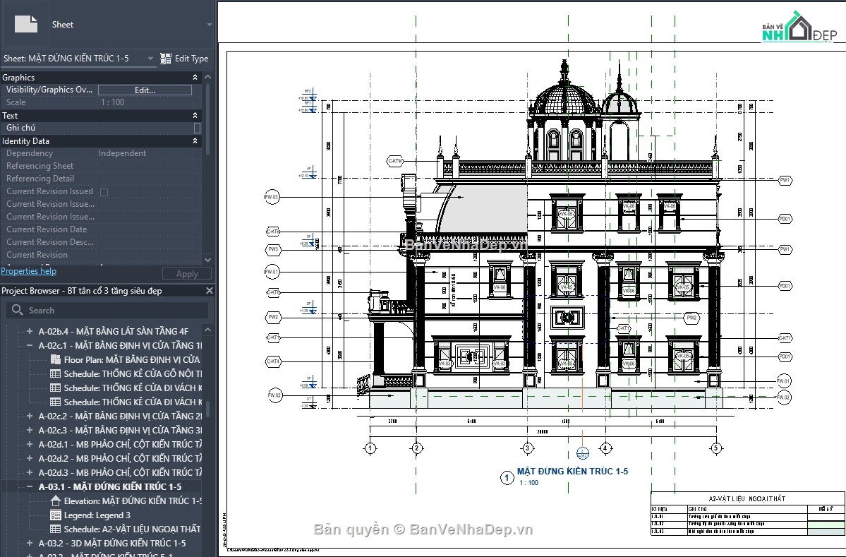Click grid bubble 3 on the elevation

coord(528,448)
